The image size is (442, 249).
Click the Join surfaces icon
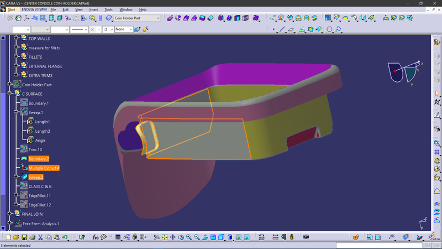coord(328,18)
